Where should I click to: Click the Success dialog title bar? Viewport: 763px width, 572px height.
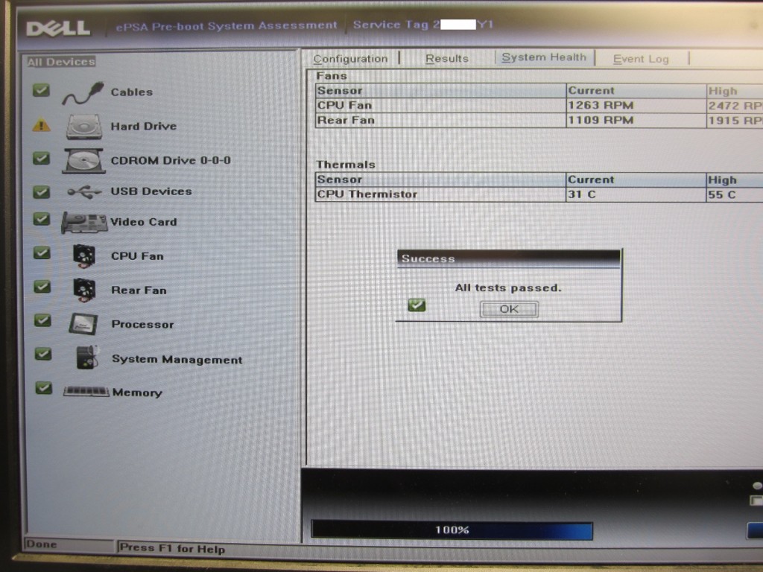[x=509, y=258]
